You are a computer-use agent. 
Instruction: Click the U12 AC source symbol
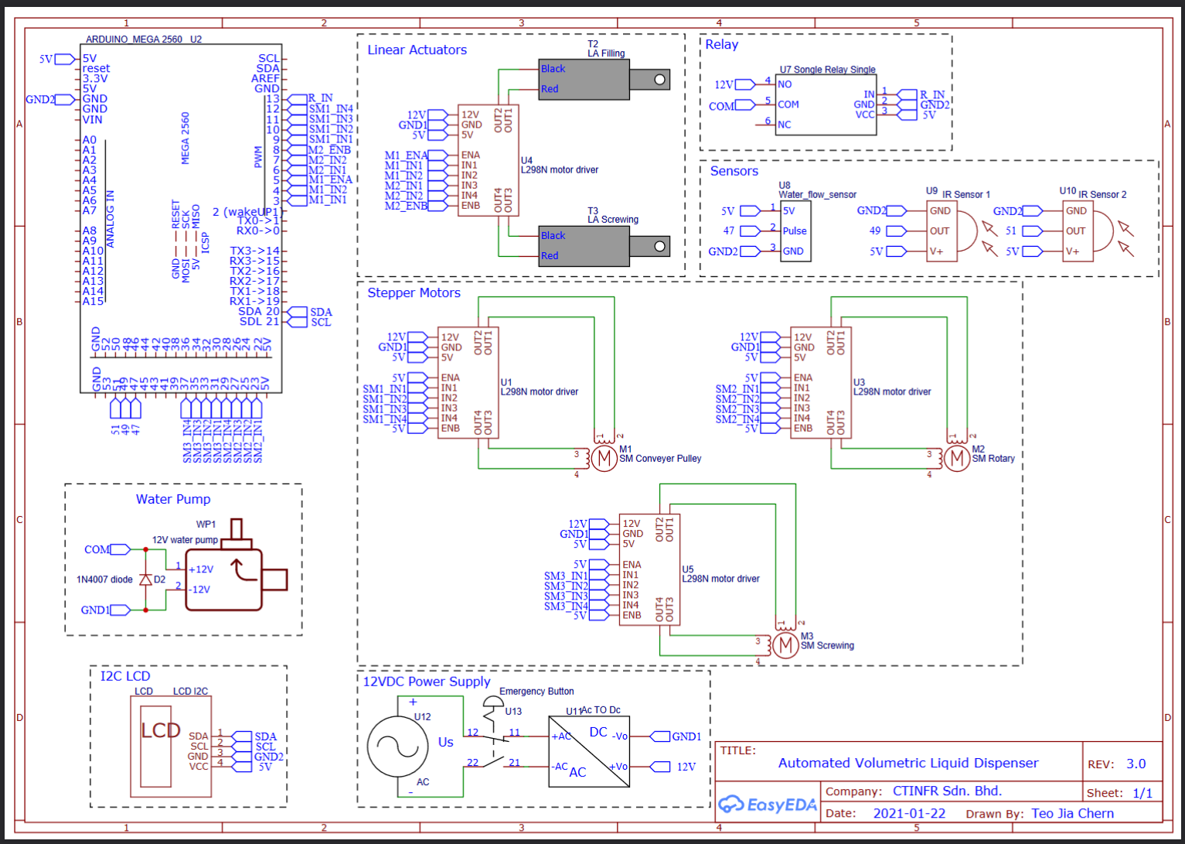click(x=398, y=747)
